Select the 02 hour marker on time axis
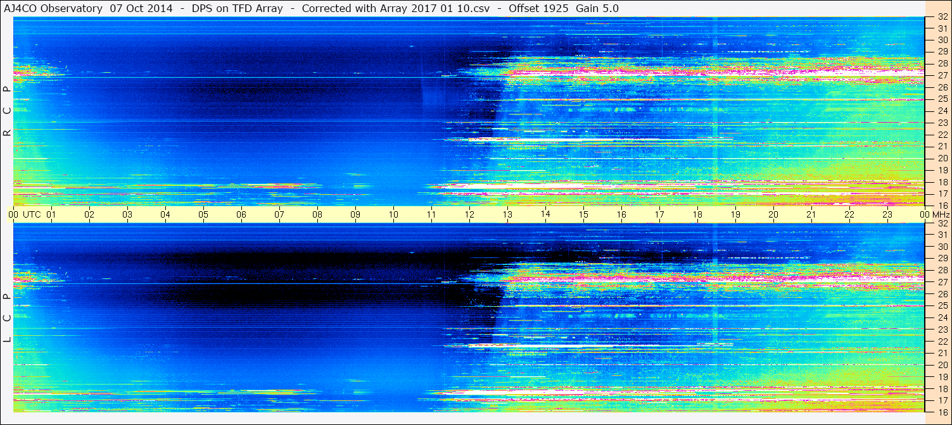 89,215
